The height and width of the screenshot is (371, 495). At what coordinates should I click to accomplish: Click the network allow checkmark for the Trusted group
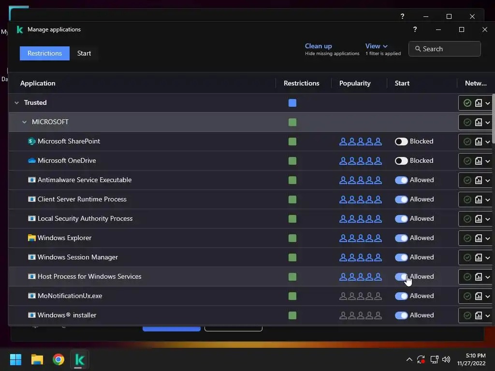(x=467, y=103)
